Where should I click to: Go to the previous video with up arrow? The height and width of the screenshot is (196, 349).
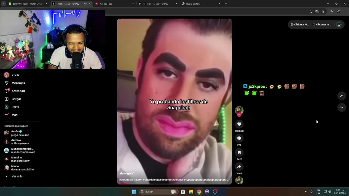[x=342, y=96]
